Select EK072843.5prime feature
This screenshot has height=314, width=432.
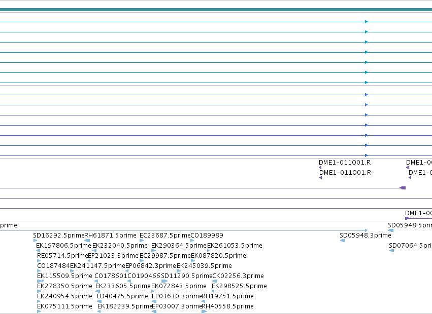179,286
